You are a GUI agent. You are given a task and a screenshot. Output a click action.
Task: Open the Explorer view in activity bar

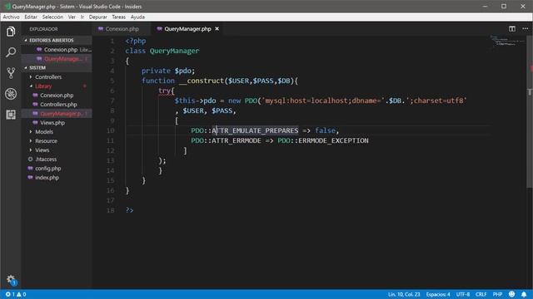point(11,32)
